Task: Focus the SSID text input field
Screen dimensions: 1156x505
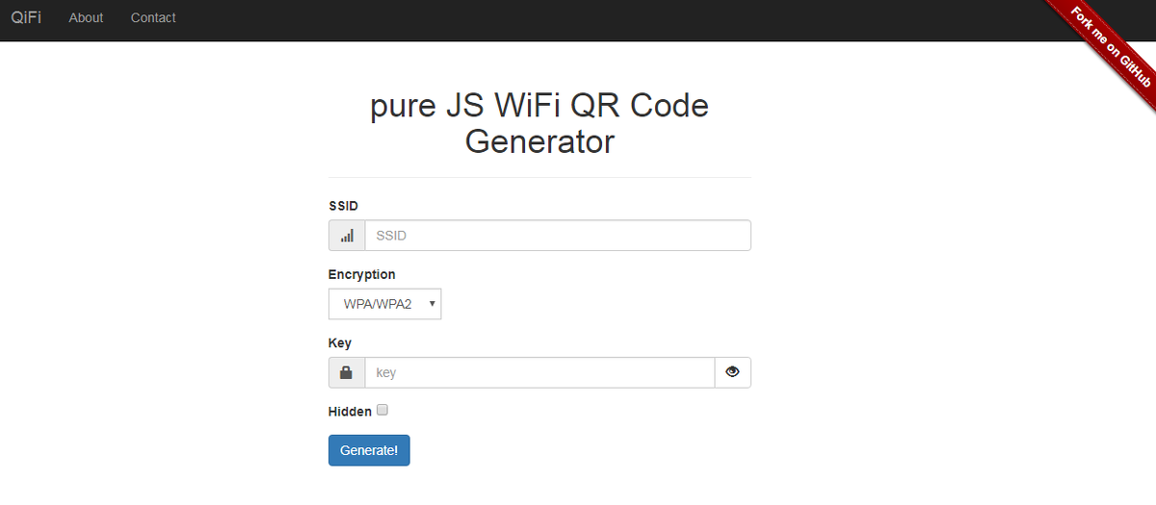Action: [x=558, y=236]
